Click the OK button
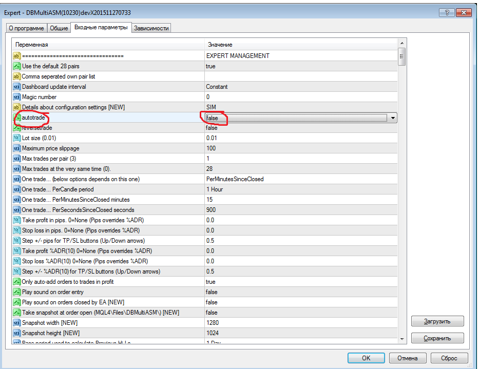 [366, 358]
